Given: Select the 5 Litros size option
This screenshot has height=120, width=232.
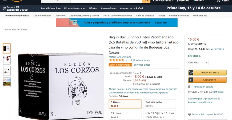Looking at the screenshot, I should click(x=125, y=104).
